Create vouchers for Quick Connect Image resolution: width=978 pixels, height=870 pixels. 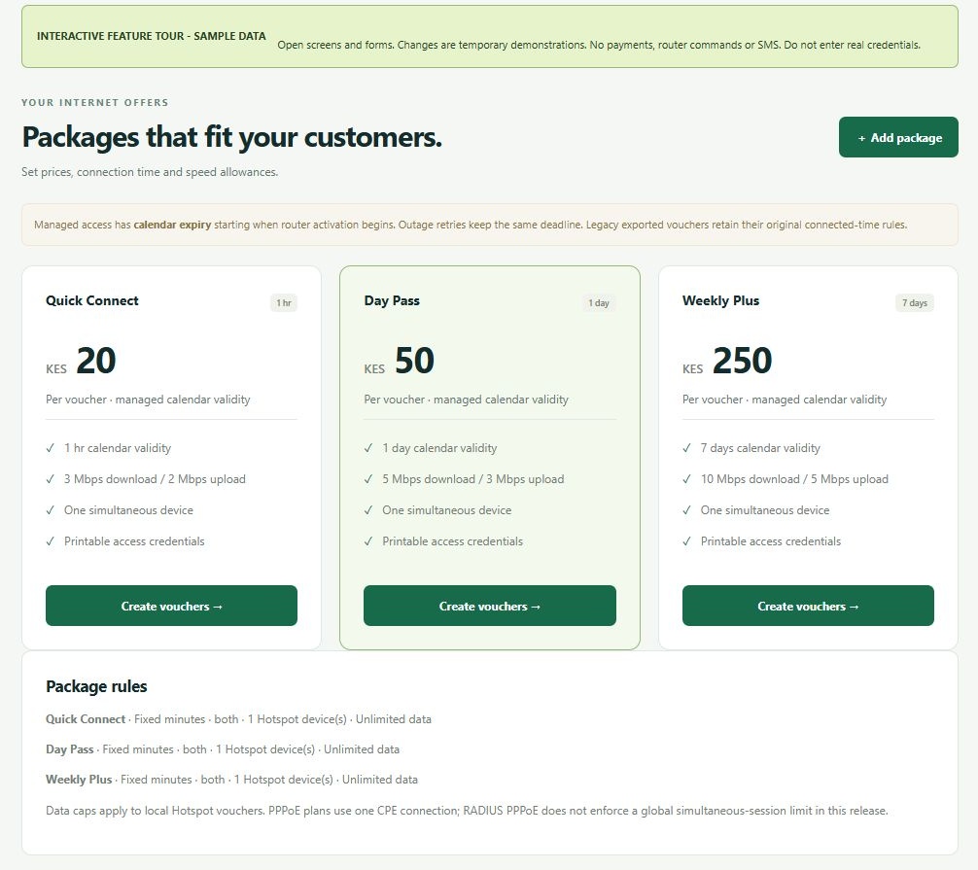click(x=171, y=606)
